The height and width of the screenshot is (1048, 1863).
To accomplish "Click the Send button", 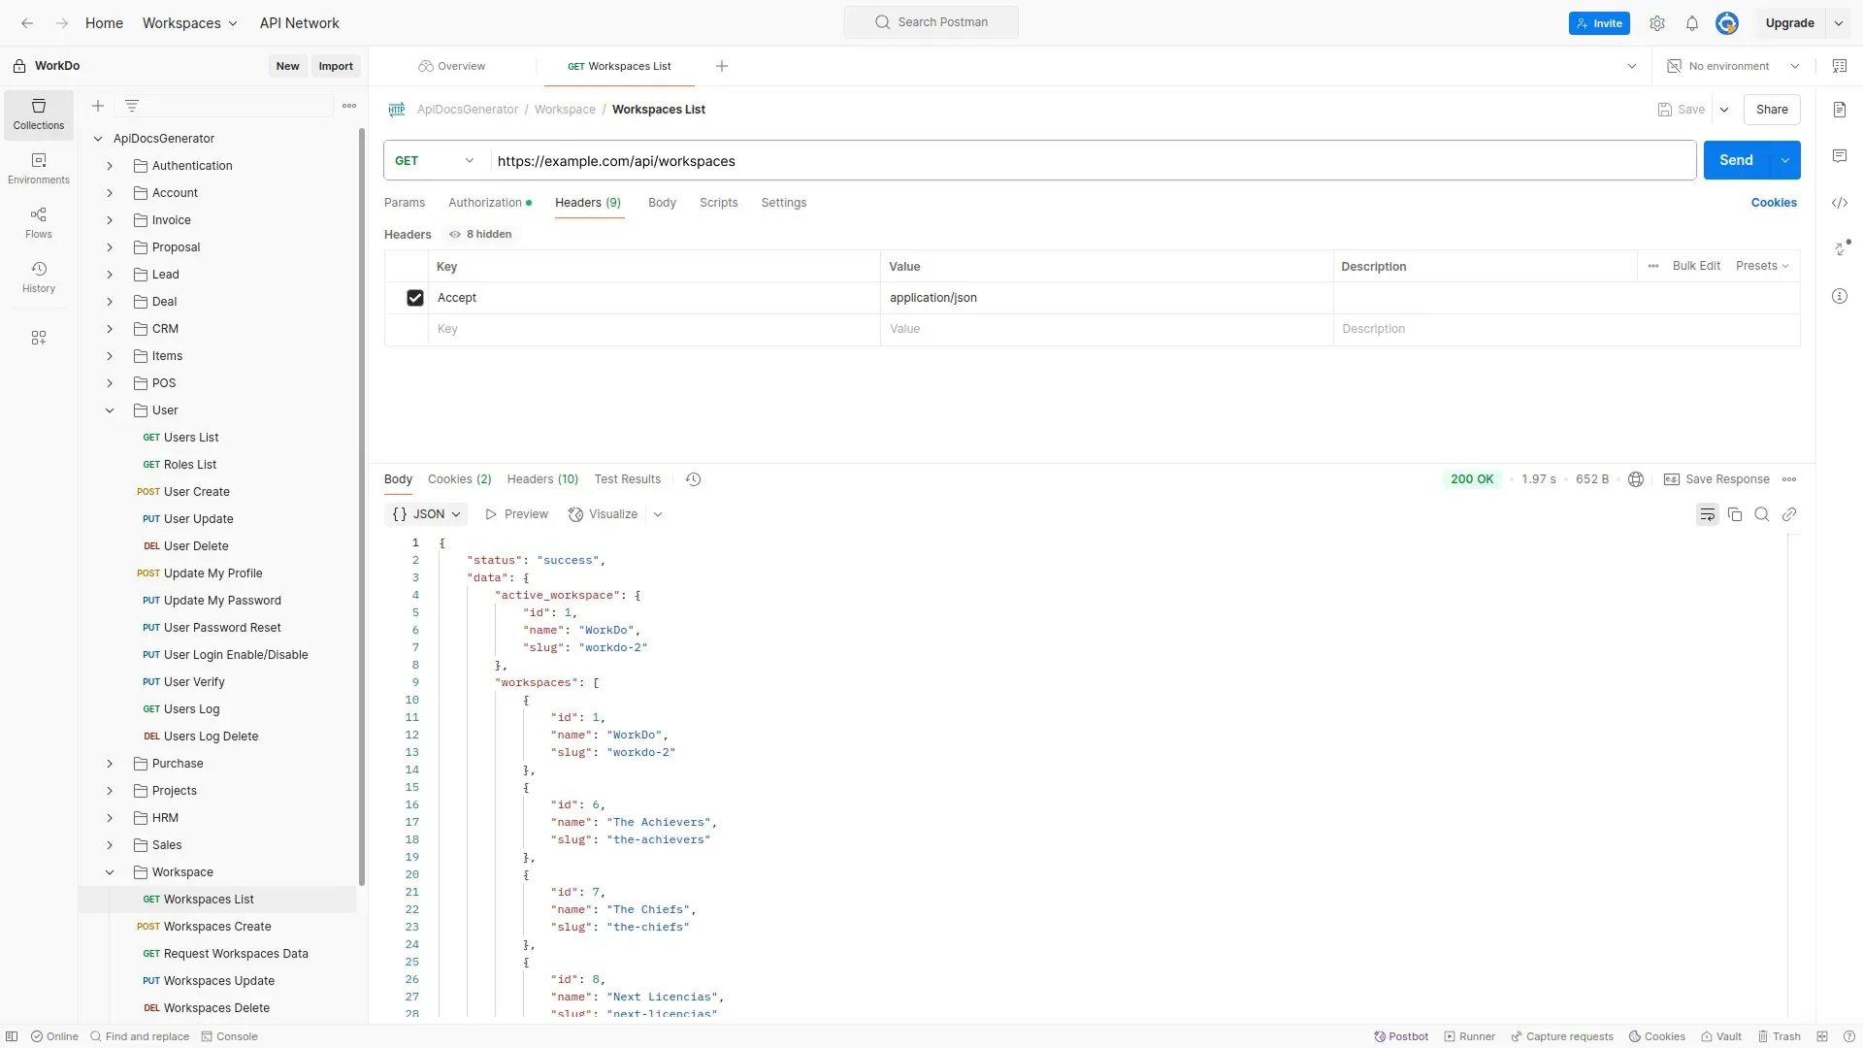I will point(1736,159).
